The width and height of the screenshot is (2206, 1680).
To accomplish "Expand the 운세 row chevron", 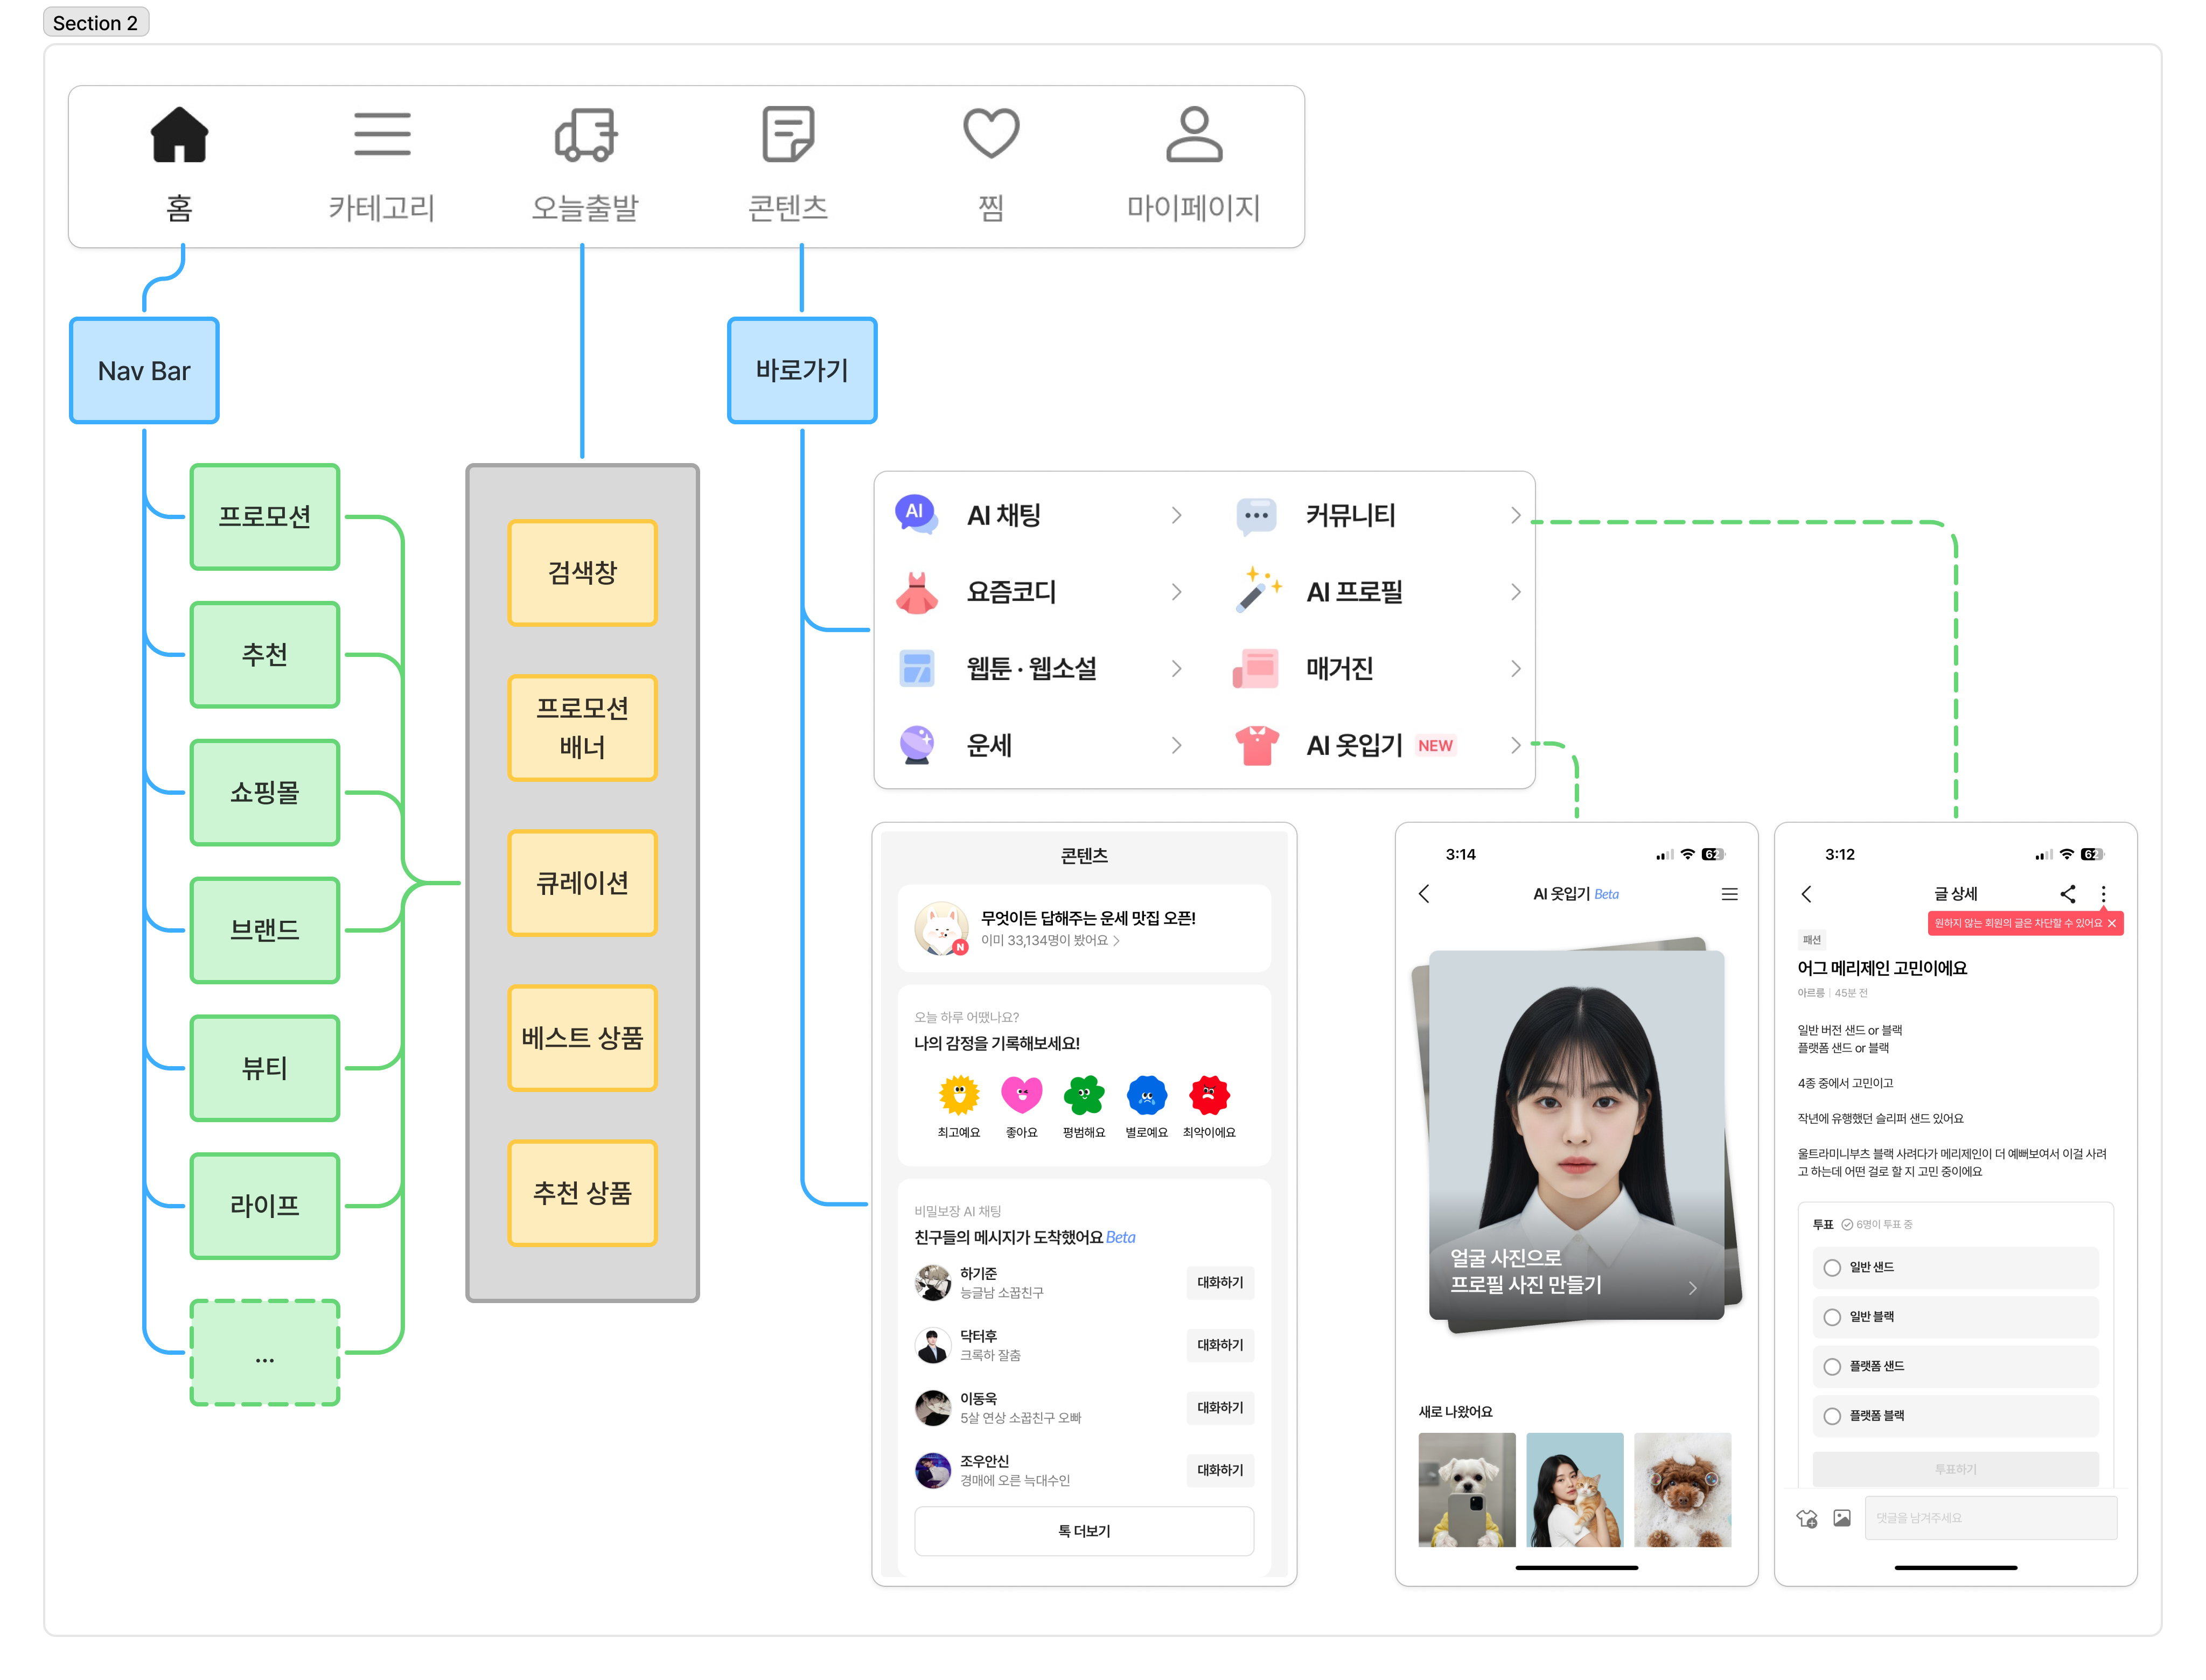I will 1176,745.
